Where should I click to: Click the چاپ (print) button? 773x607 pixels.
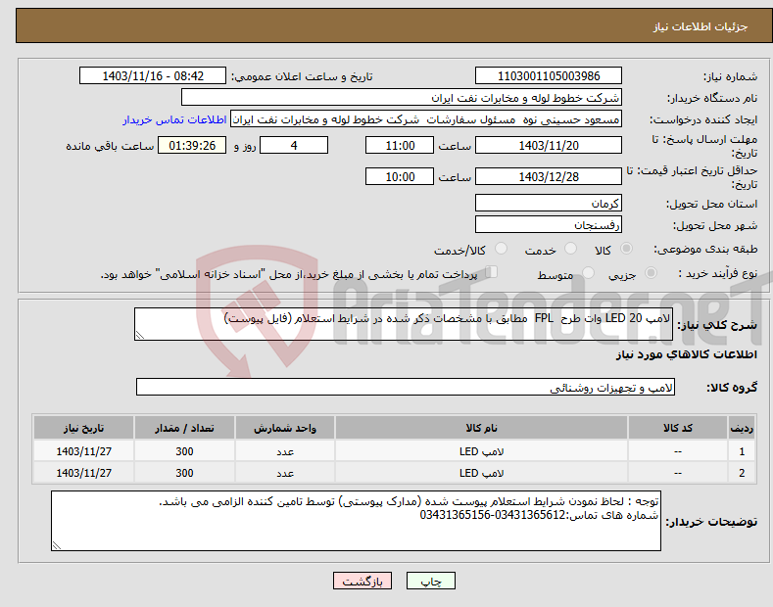[430, 581]
